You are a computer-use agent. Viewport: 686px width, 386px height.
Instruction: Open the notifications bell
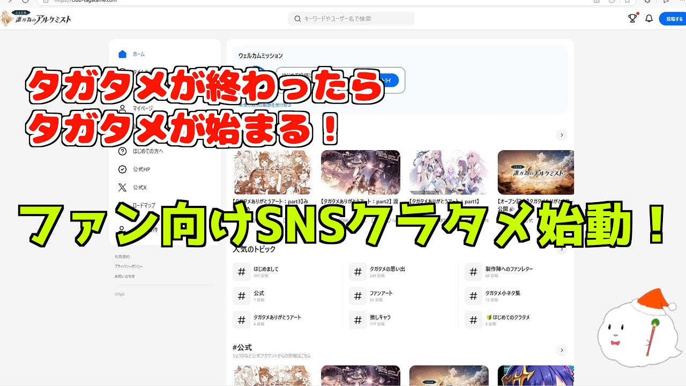(649, 19)
